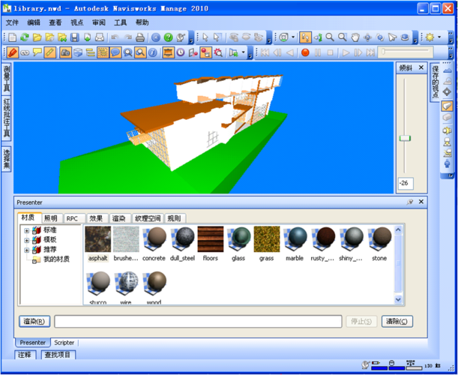
Task: Click the Save disk icon
Action: coord(75,37)
